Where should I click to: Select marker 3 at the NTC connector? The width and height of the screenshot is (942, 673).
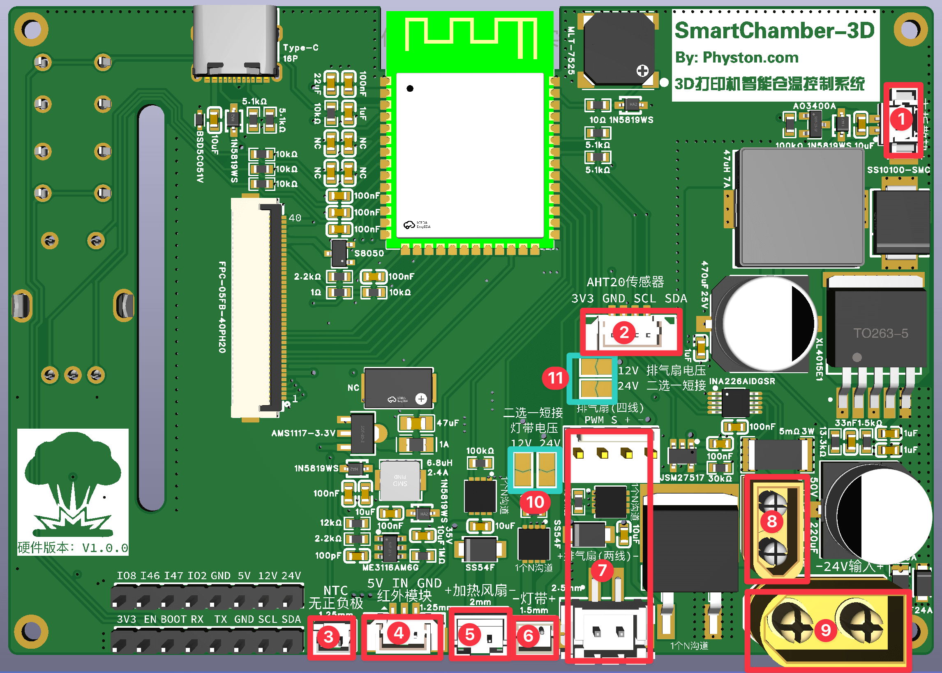coord(328,636)
